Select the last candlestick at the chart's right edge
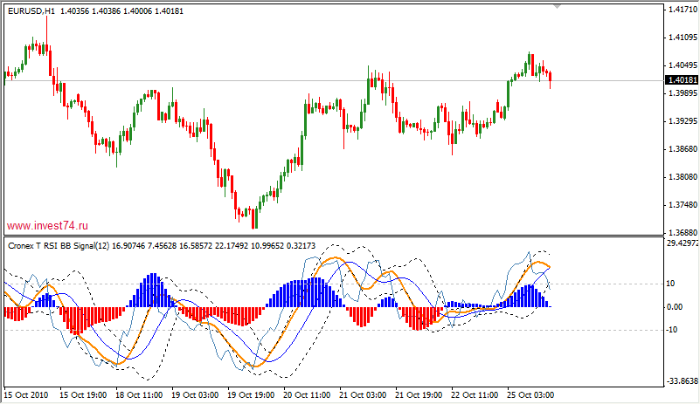This screenshot has width=700, height=404. pyautogui.click(x=550, y=79)
